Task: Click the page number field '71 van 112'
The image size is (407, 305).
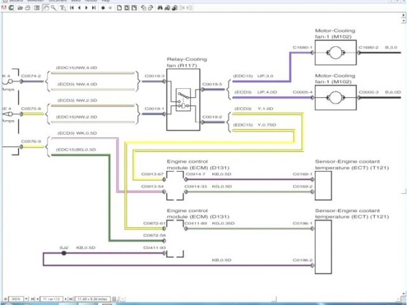Action: (x=52, y=299)
